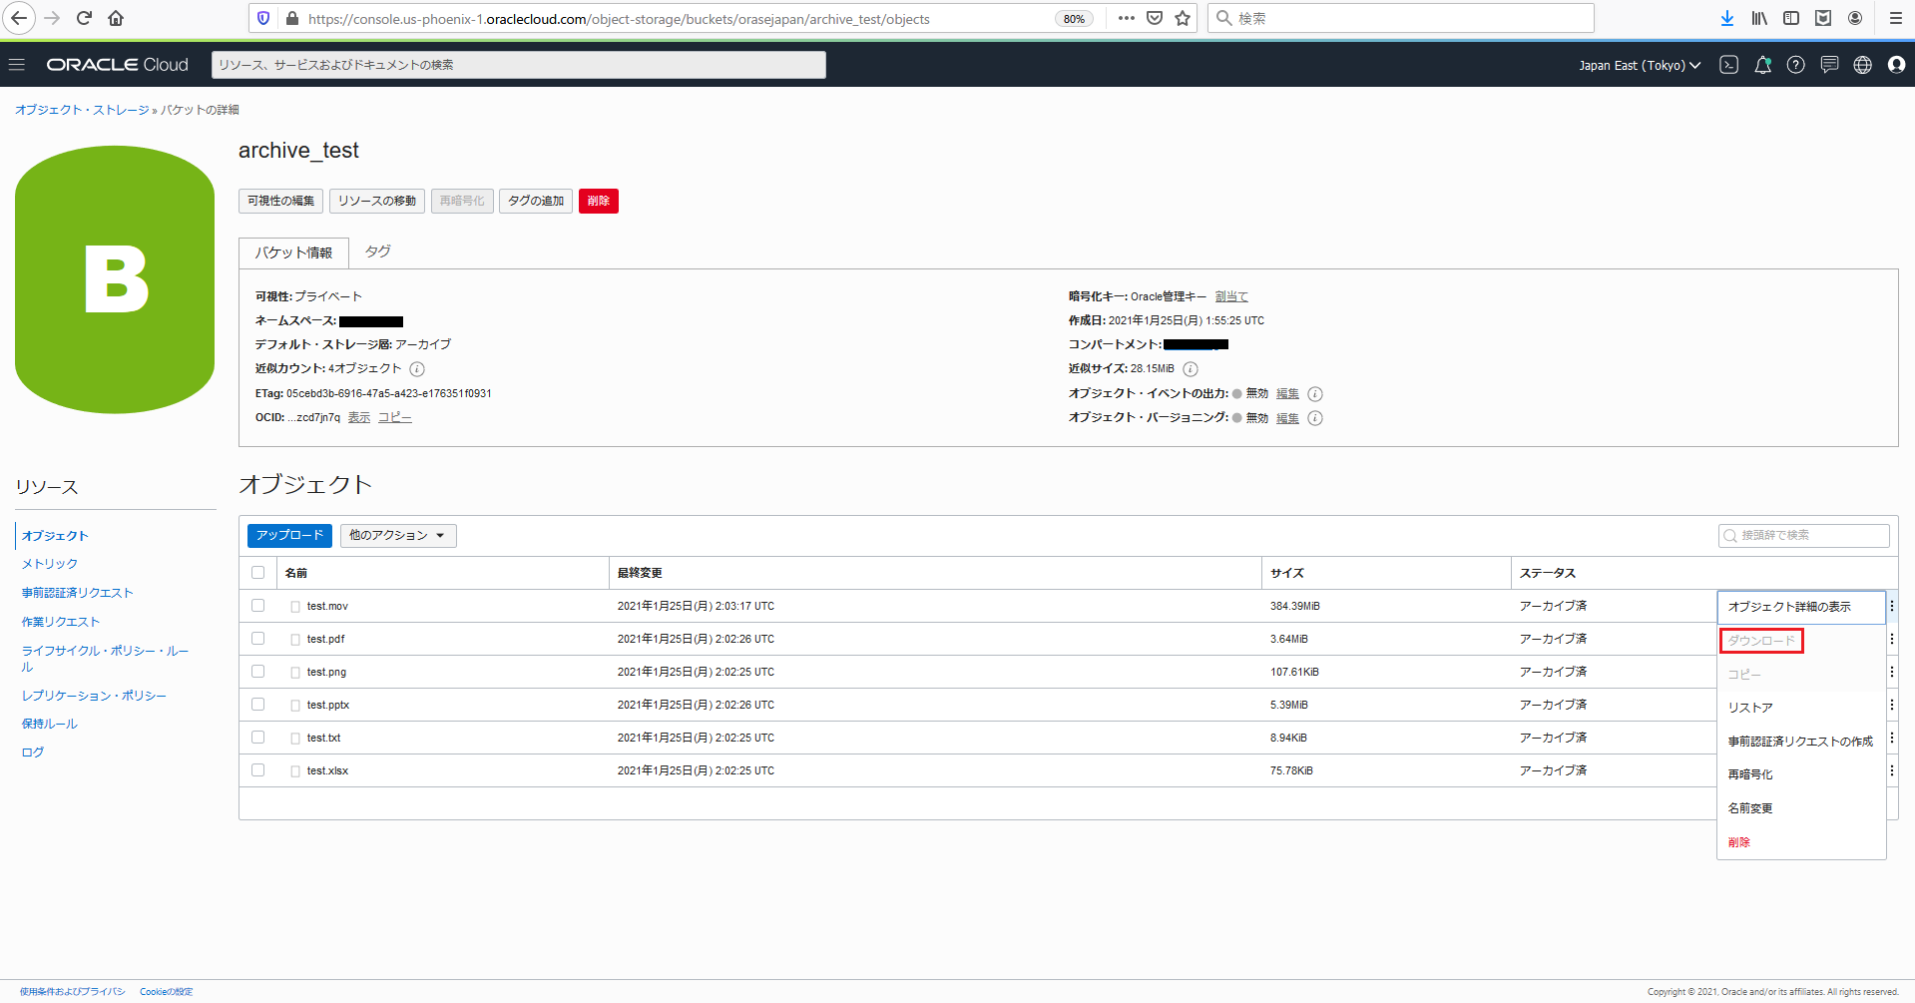Expand the Japan East (Tokyo) region dropdown
The width and height of the screenshot is (1915, 1003).
(1639, 65)
